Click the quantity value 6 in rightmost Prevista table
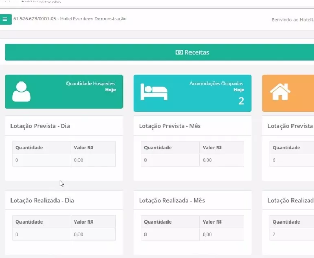Image resolution: width=314 pixels, height=258 pixels. coord(274,160)
